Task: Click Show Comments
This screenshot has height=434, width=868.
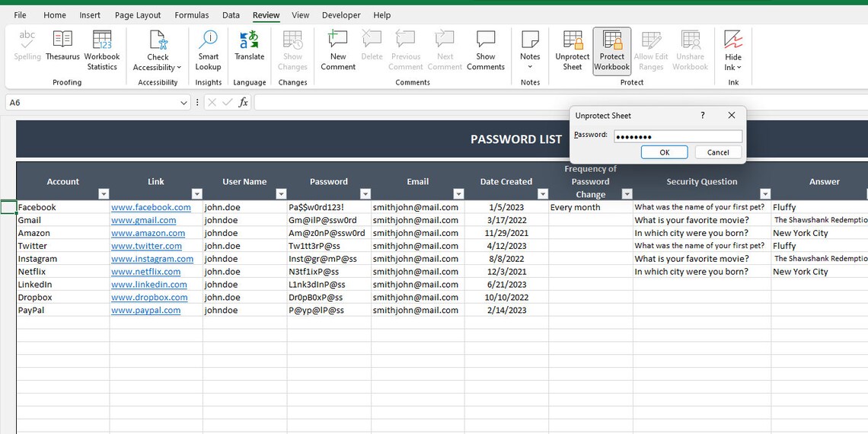Action: [x=486, y=50]
